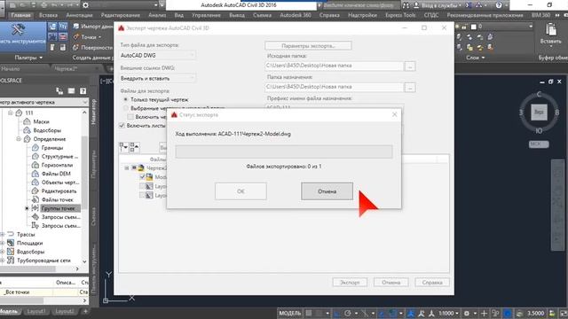568x319 pixels.
Task: Expand the Палитры panel dropdown
Action: pyautogui.click(x=28, y=58)
